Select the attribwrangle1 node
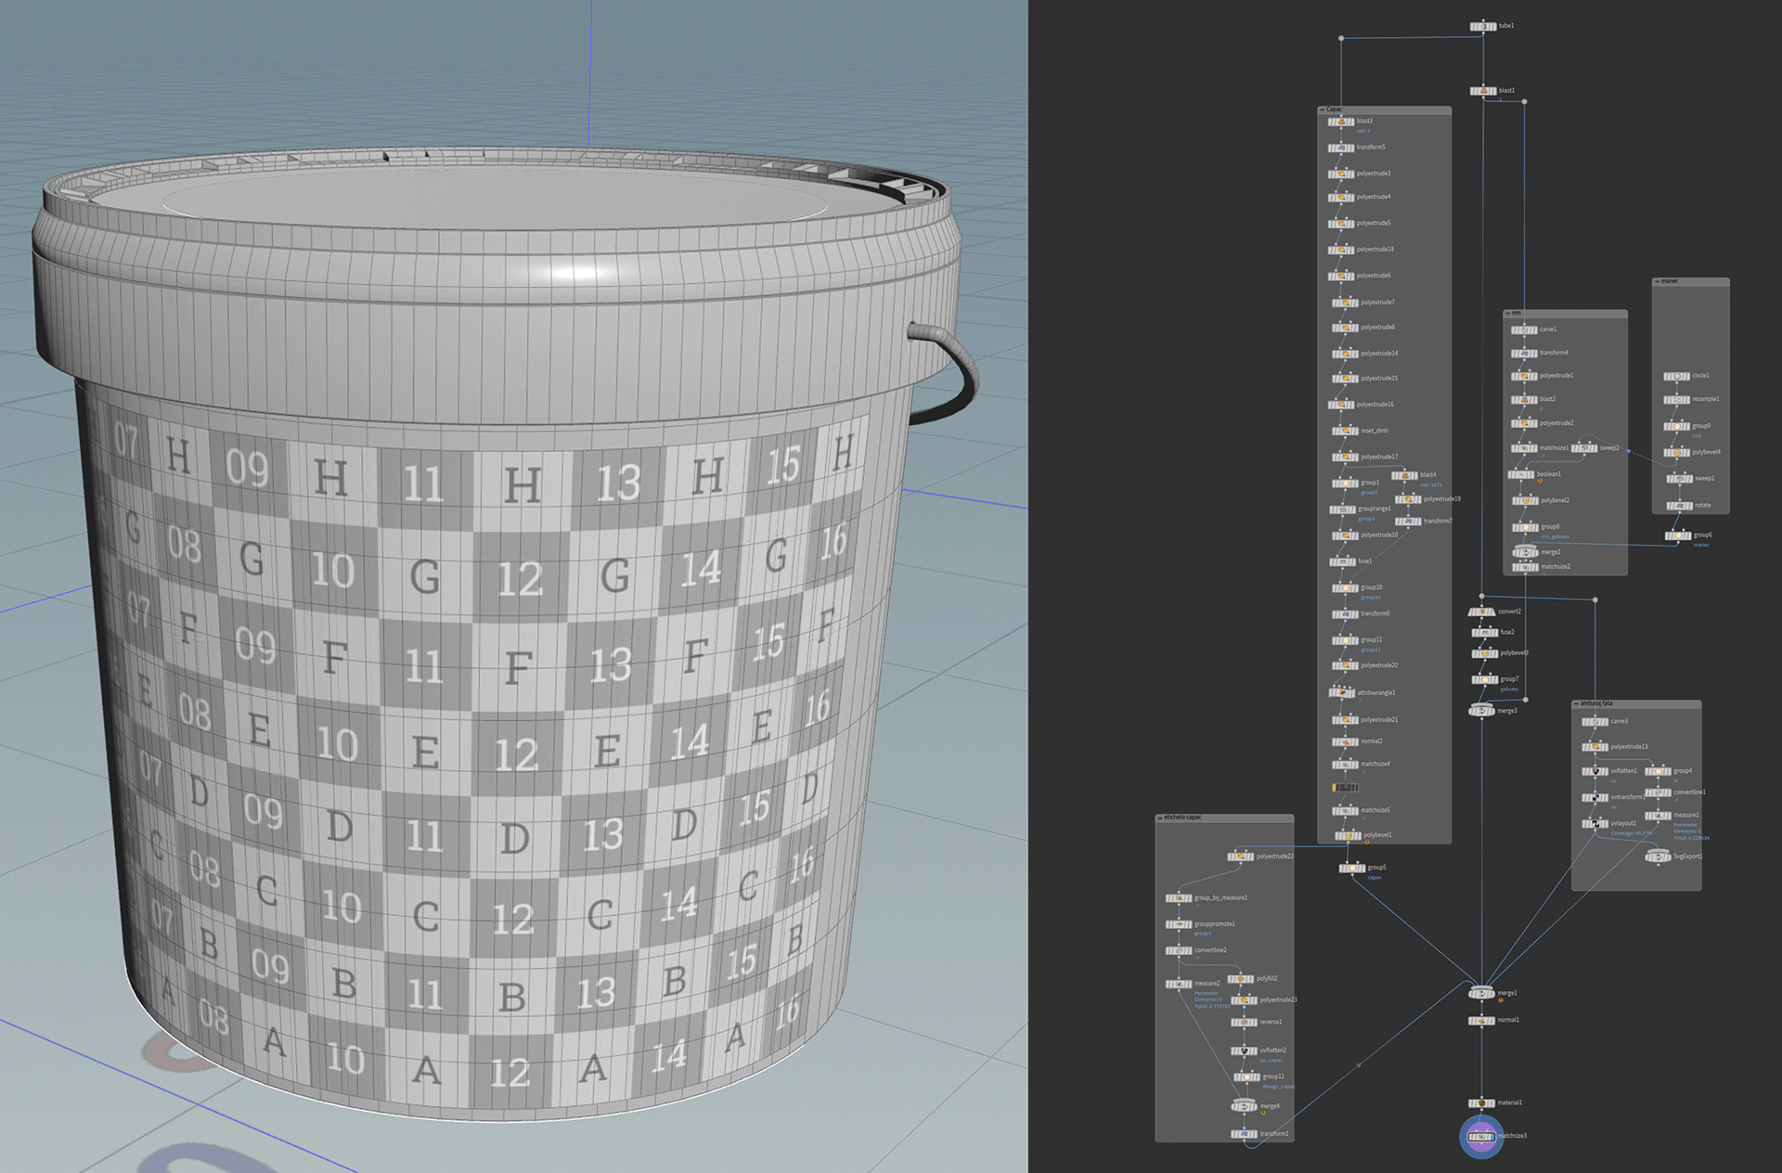The width and height of the screenshot is (1782, 1173). coord(1342,692)
